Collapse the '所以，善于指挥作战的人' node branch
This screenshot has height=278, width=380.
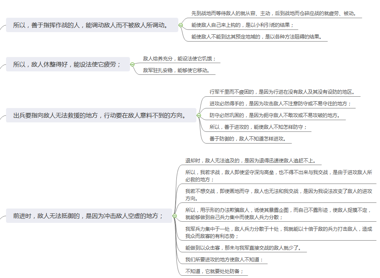pos(181,25)
